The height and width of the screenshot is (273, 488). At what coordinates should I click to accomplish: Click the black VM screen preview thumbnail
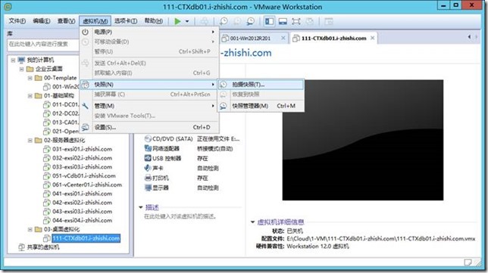coord(362,140)
